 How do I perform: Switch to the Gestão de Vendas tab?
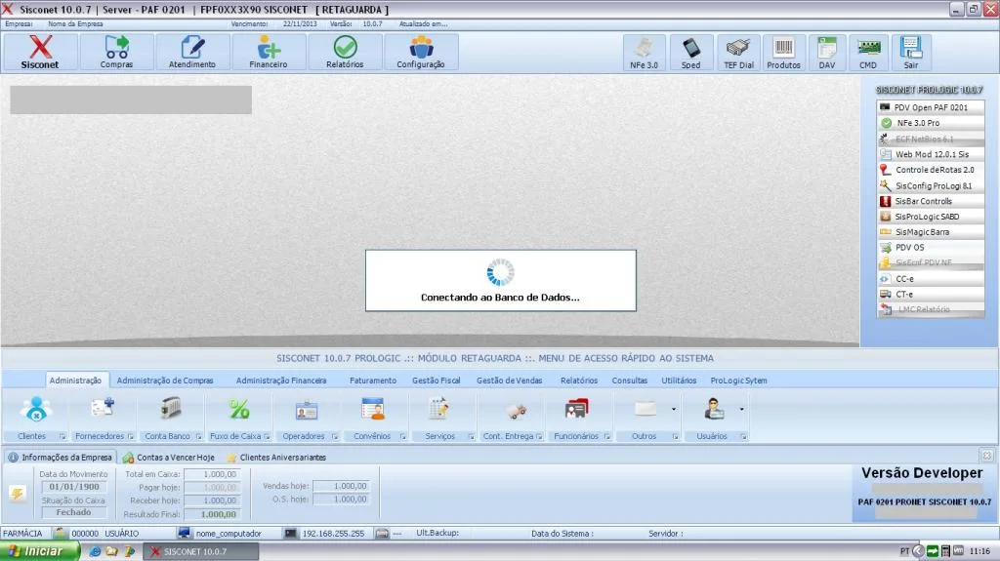[510, 381]
